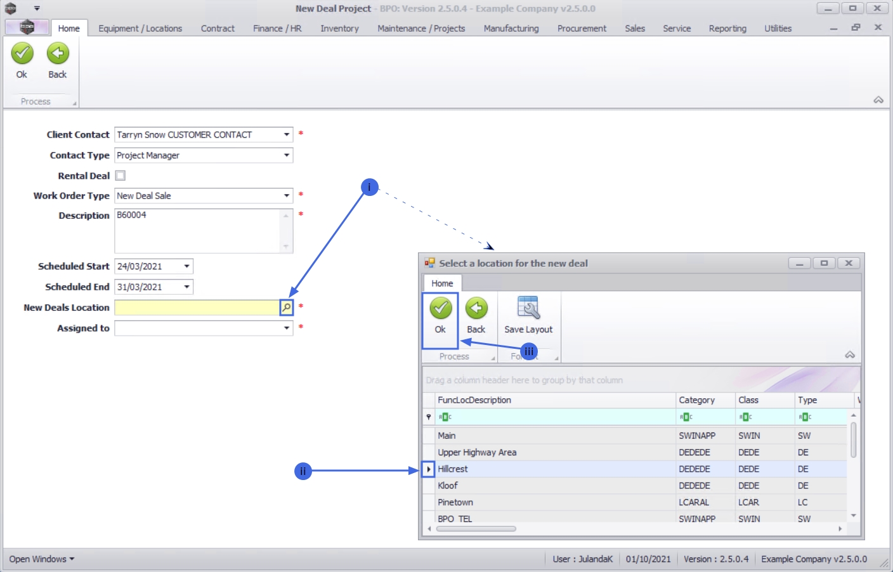This screenshot has width=893, height=572.
Task: Open Process group dialog launcher in main ribbon
Action: [x=74, y=103]
